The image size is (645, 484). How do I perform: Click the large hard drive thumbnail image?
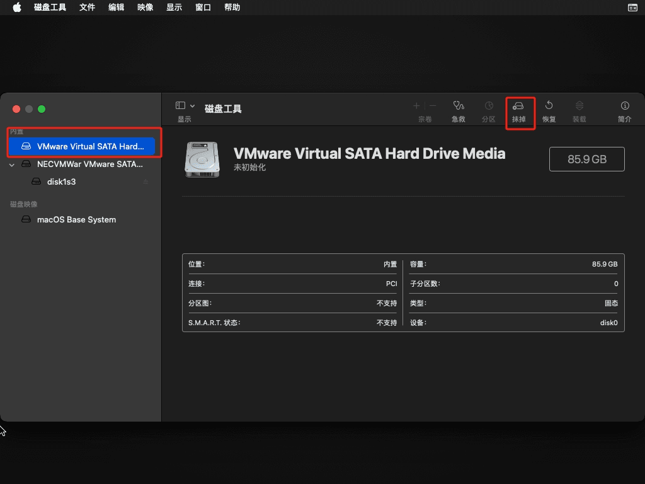tap(202, 159)
